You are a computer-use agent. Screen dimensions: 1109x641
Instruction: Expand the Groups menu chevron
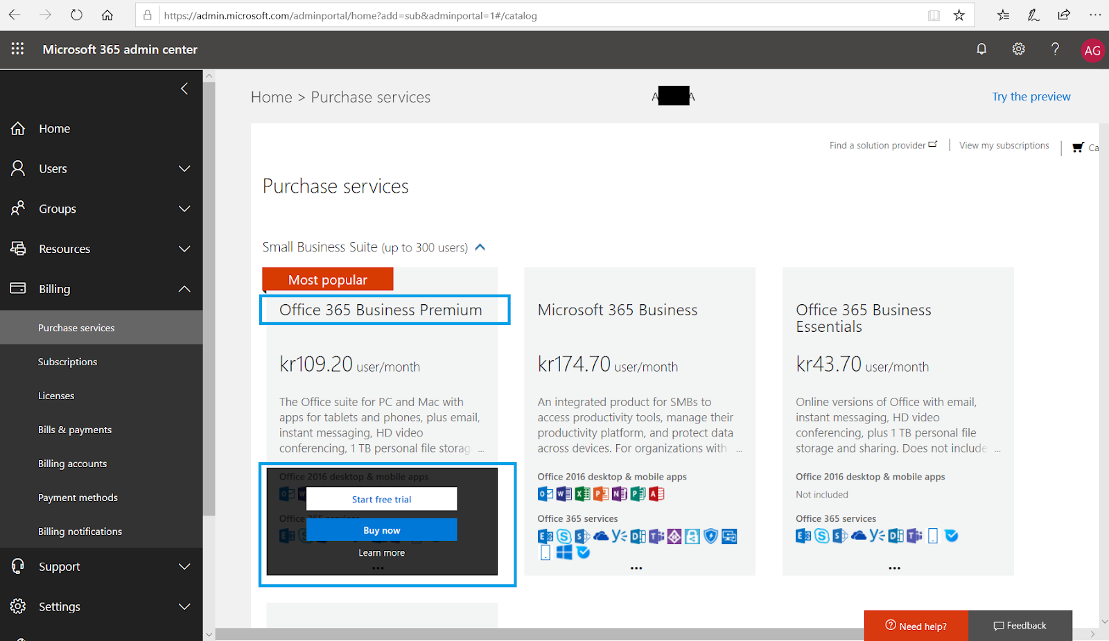(x=184, y=209)
